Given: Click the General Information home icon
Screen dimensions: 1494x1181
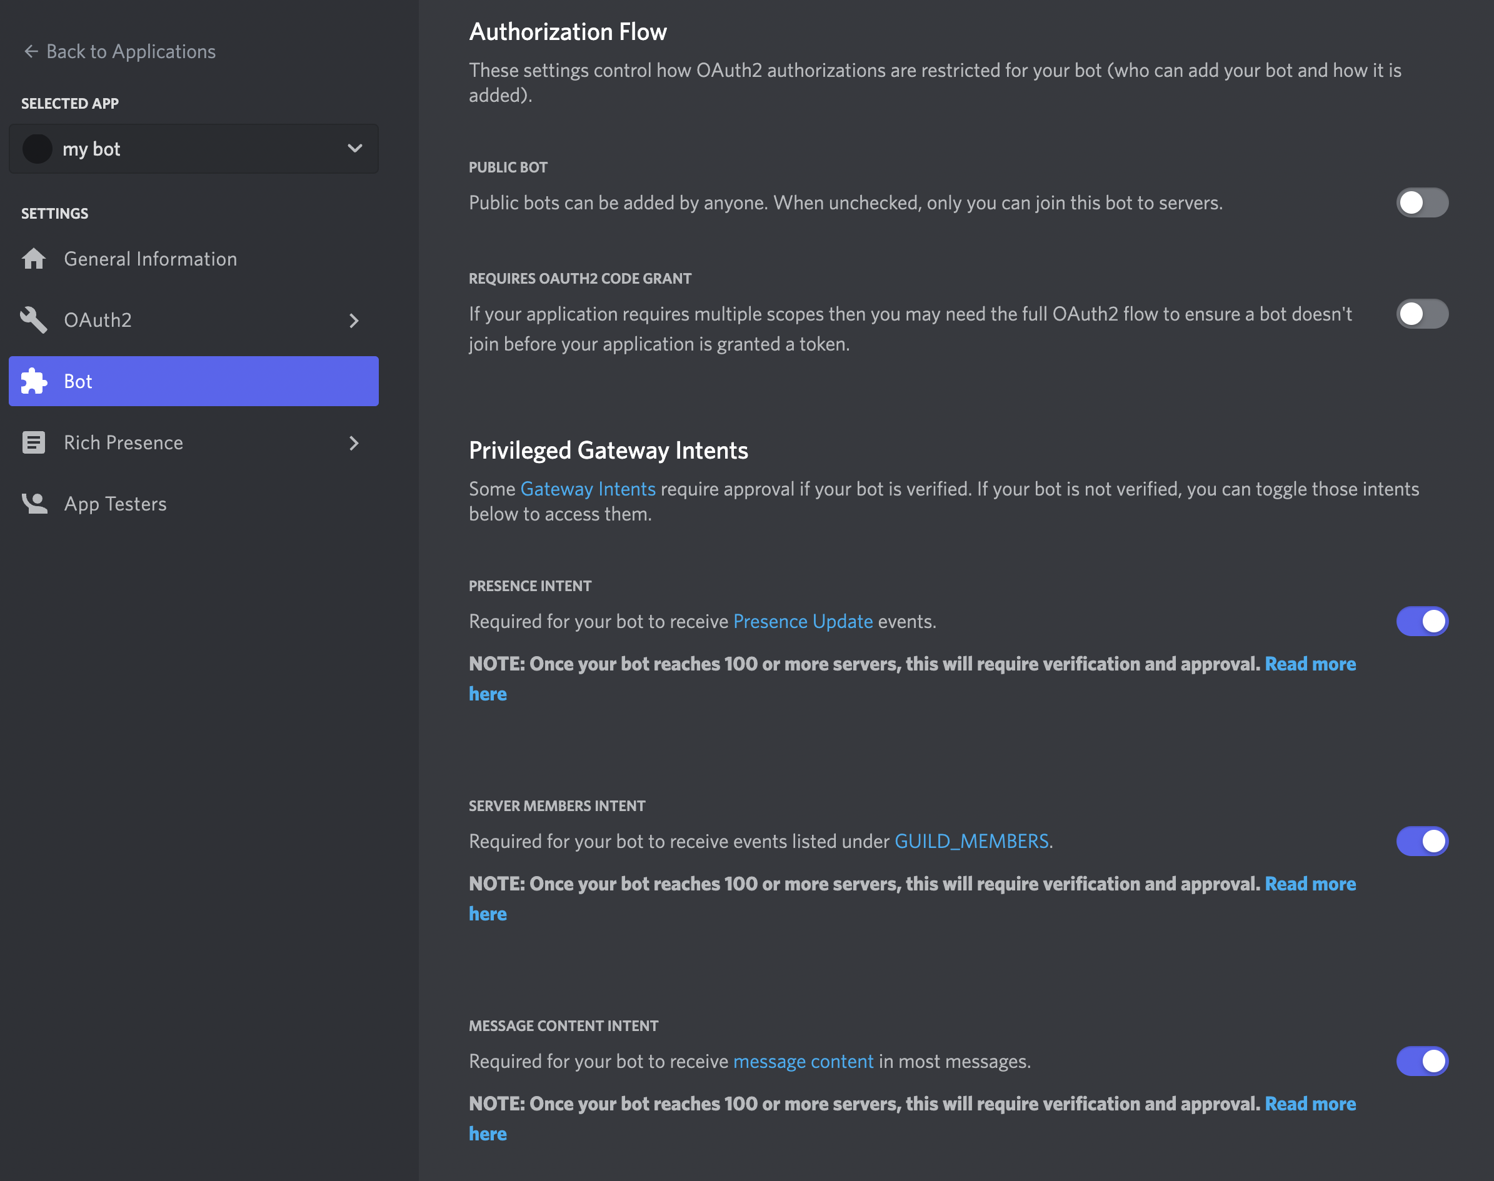Looking at the screenshot, I should (33, 259).
